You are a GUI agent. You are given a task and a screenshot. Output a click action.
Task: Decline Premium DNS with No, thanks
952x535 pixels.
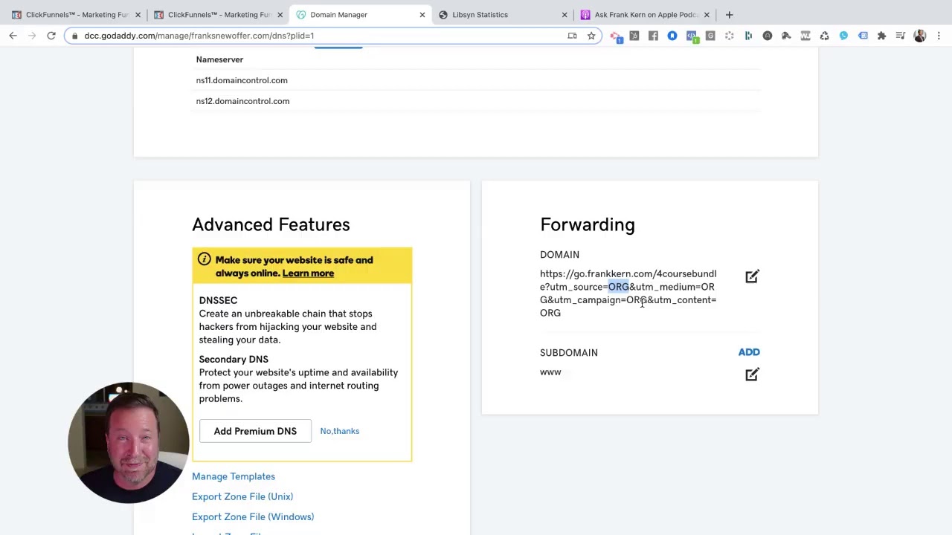(339, 431)
